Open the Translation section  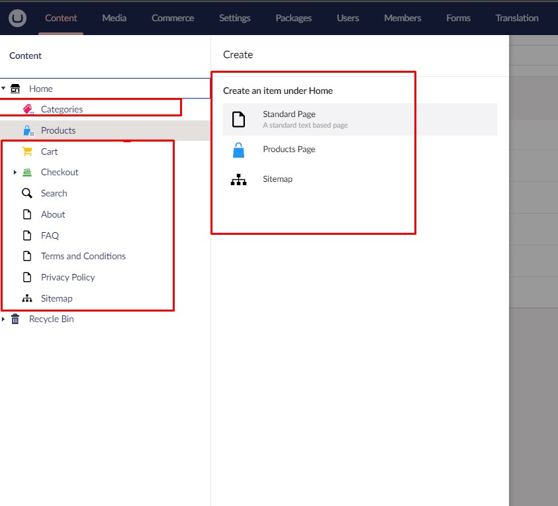tap(516, 18)
